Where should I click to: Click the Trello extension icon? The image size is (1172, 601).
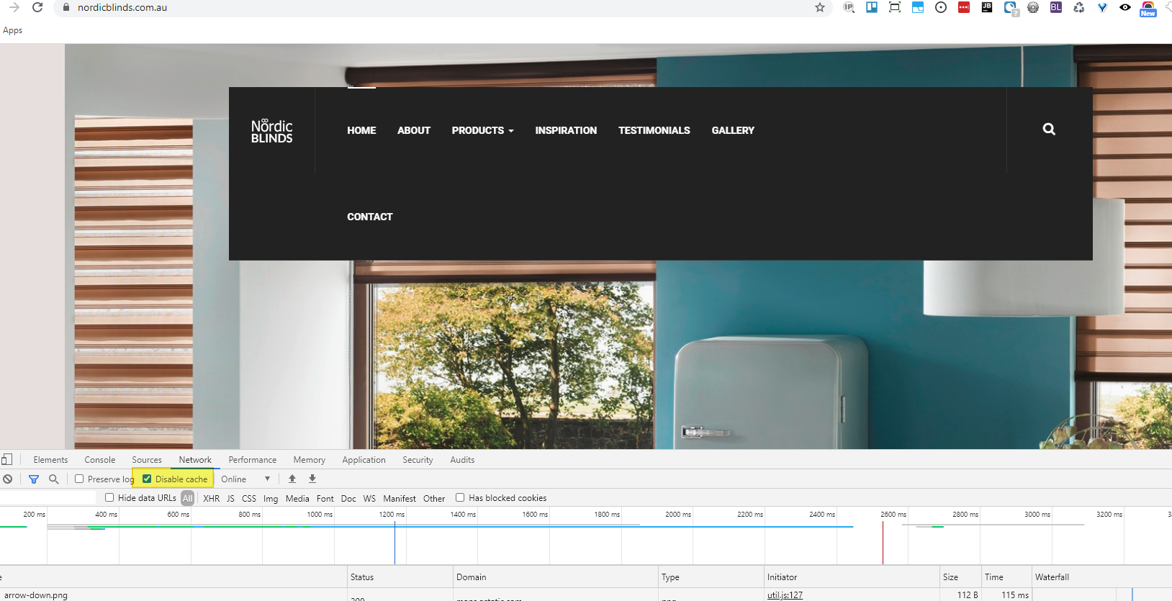coord(872,7)
